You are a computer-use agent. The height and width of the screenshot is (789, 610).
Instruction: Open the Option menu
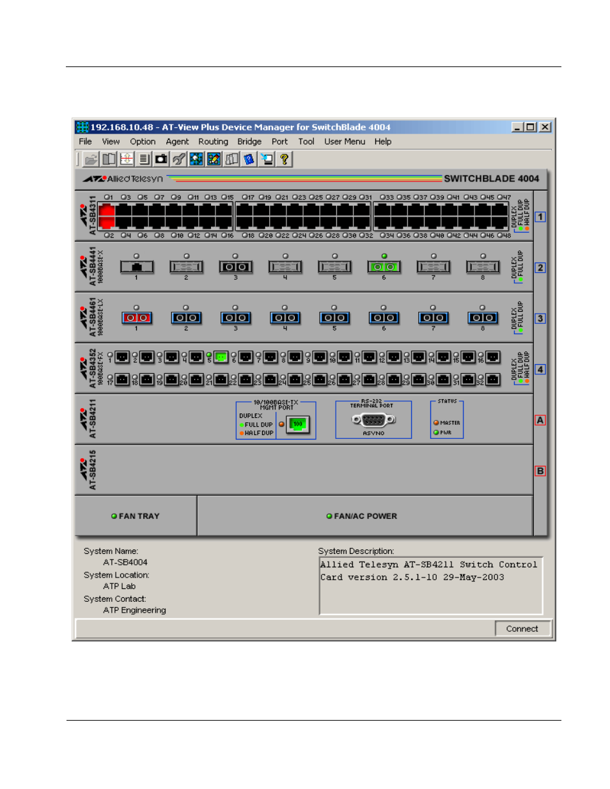143,142
